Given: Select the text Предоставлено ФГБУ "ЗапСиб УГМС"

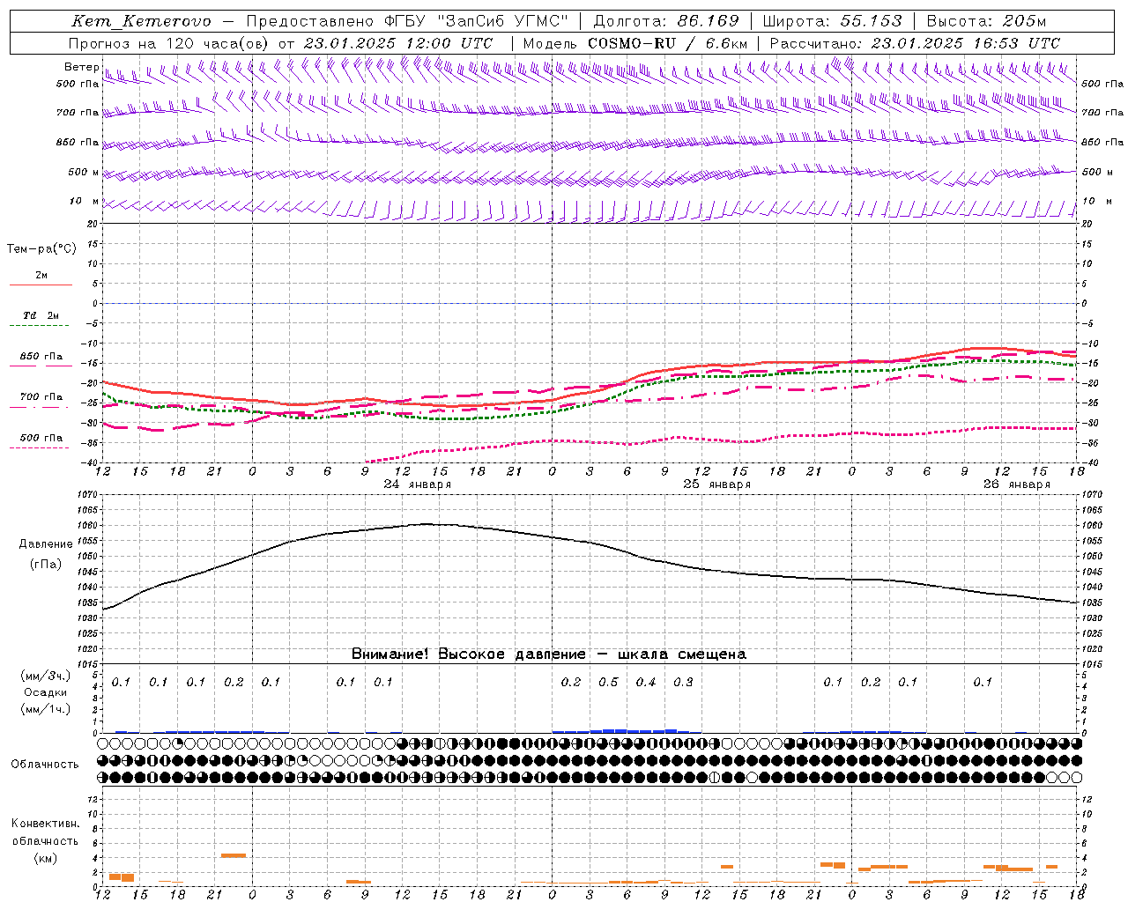Looking at the screenshot, I should 407,21.
